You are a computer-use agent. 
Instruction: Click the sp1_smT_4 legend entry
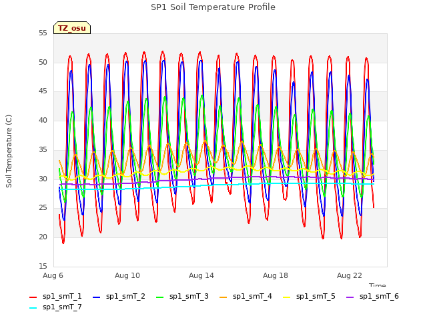pos(246,296)
